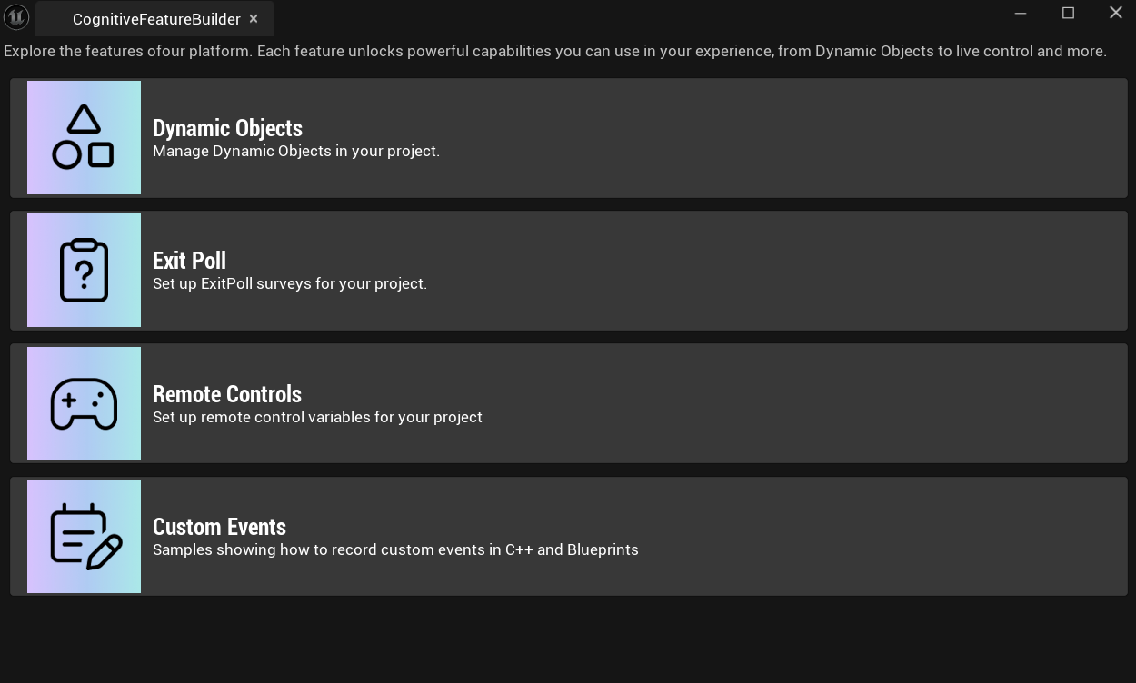Click the "Explore the features" intro text
Image resolution: width=1136 pixels, height=683 pixels.
pyautogui.click(x=554, y=51)
